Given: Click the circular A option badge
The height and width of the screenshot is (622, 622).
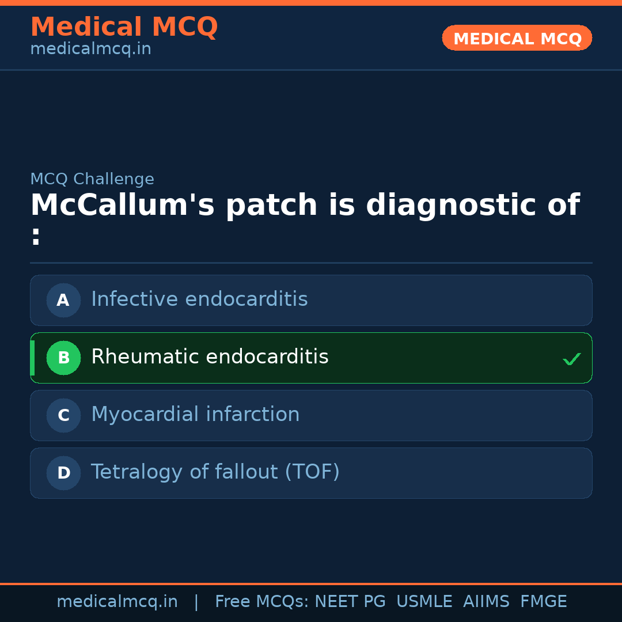Looking at the screenshot, I should pyautogui.click(x=63, y=300).
